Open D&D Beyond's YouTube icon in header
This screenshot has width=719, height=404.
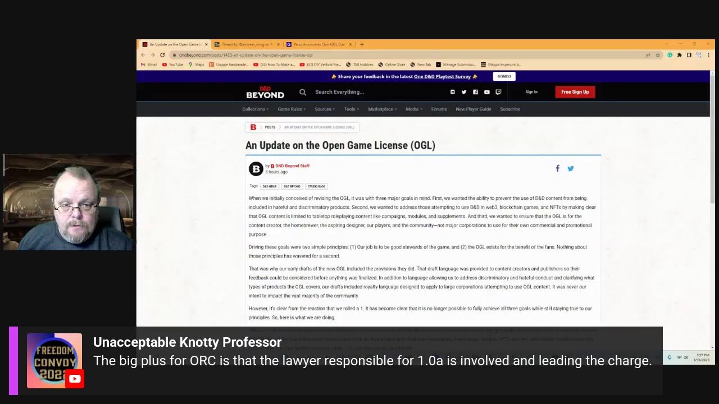pos(486,92)
